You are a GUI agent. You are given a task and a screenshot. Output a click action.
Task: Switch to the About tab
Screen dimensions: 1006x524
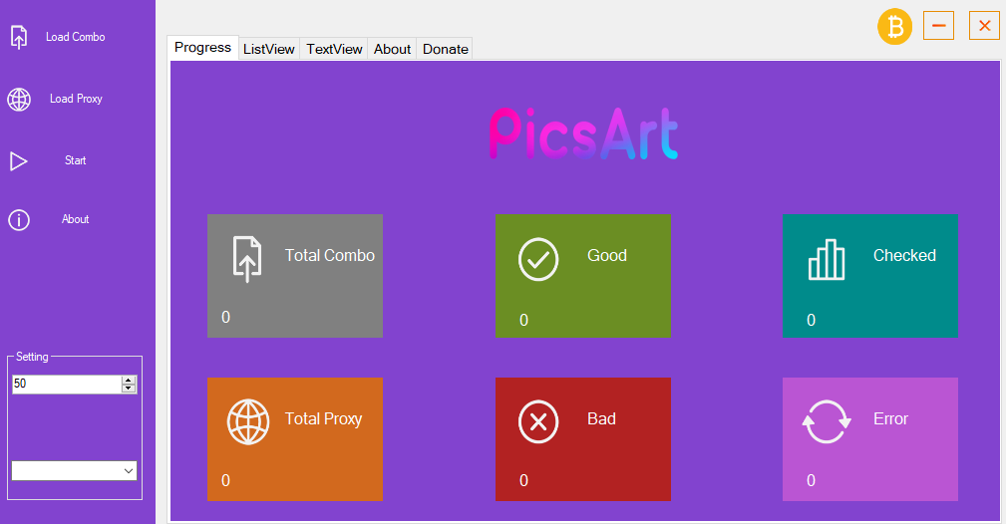(392, 49)
